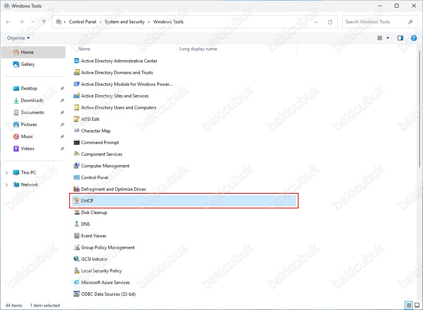Screen dimensions: 423x310
Task: Select the Group Policy Management icon
Action: click(77, 248)
